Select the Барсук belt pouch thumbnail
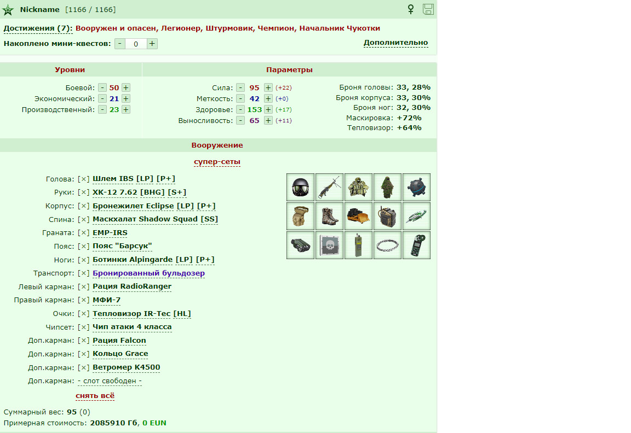 click(301, 216)
